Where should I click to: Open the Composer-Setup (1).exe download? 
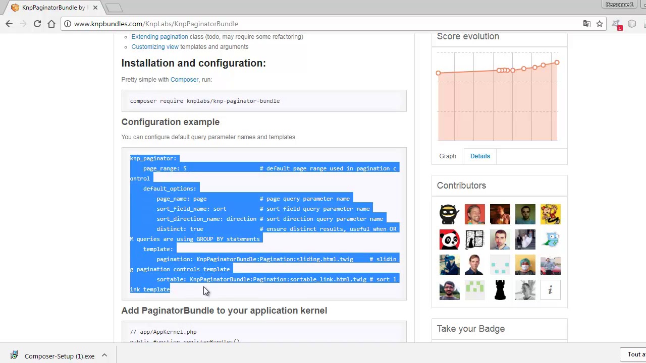pyautogui.click(x=60, y=356)
